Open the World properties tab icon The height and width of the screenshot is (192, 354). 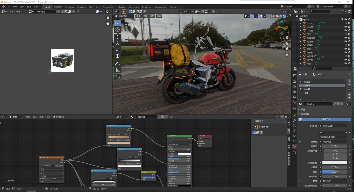[x=294, y=102]
